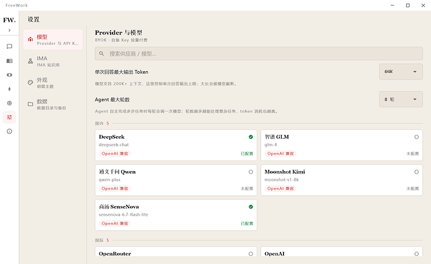431x264 pixels.
Task: Click 未配置 status on Moonshot Kimi card
Action: (x=413, y=188)
